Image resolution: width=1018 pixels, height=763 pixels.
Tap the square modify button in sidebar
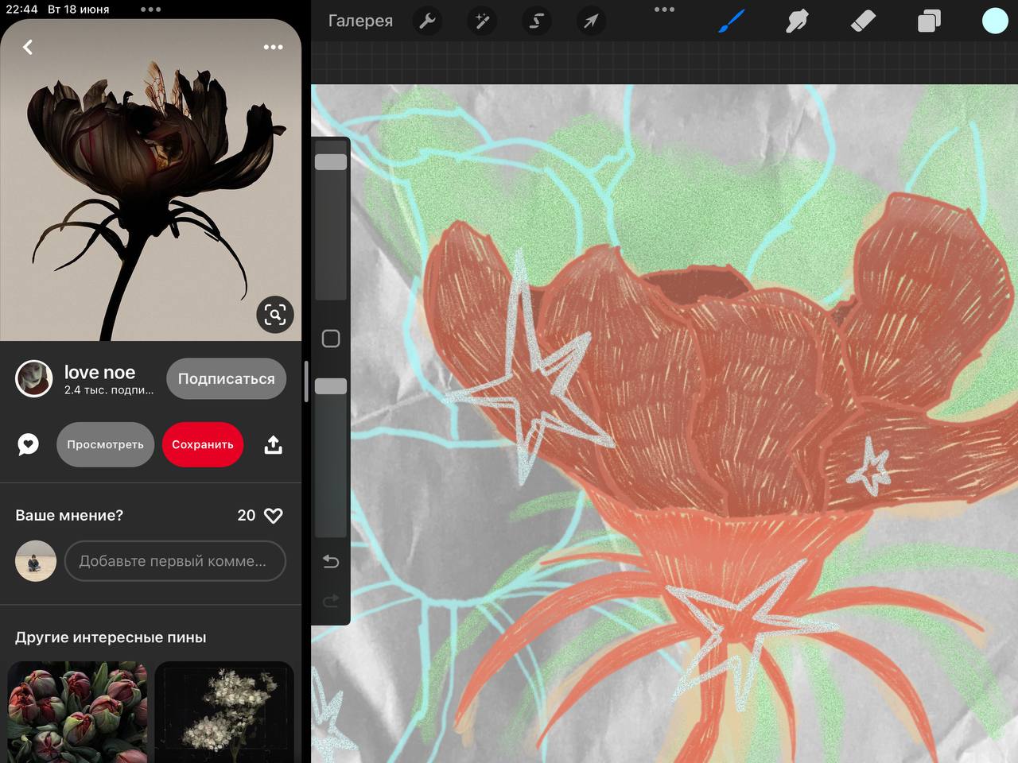331,339
